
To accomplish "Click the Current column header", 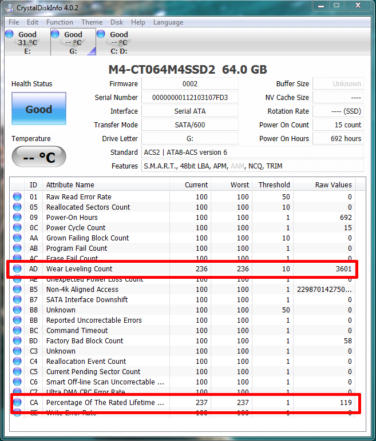I will 190,185.
